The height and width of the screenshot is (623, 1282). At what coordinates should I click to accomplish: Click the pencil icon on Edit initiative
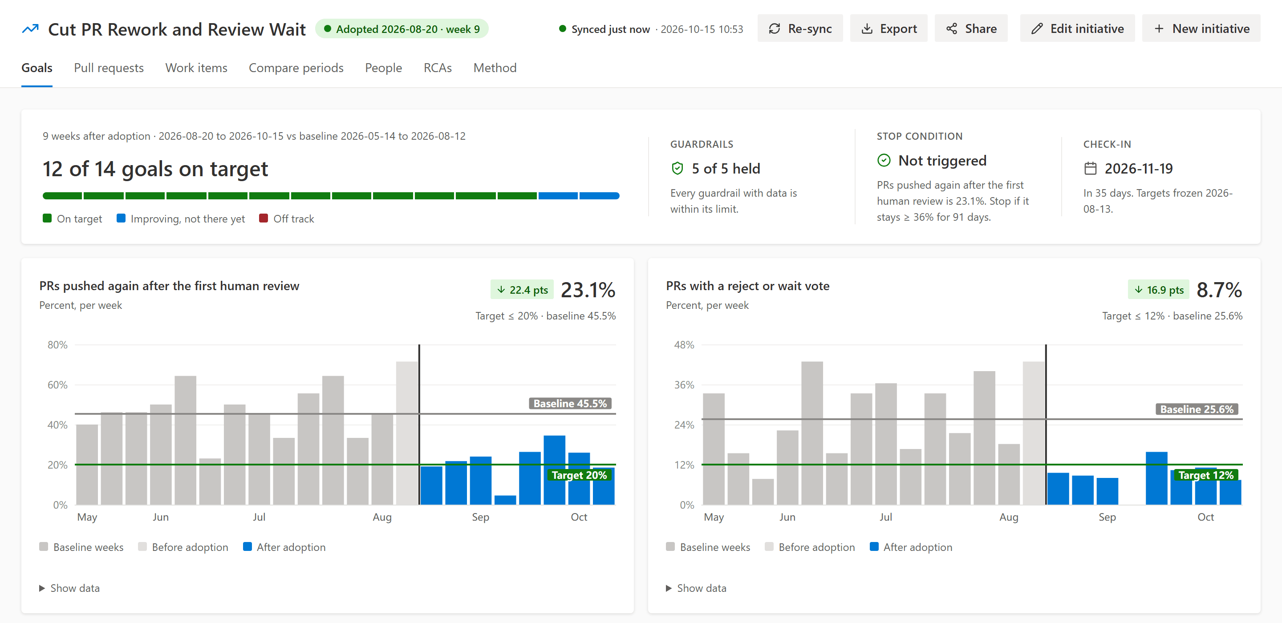(1037, 29)
